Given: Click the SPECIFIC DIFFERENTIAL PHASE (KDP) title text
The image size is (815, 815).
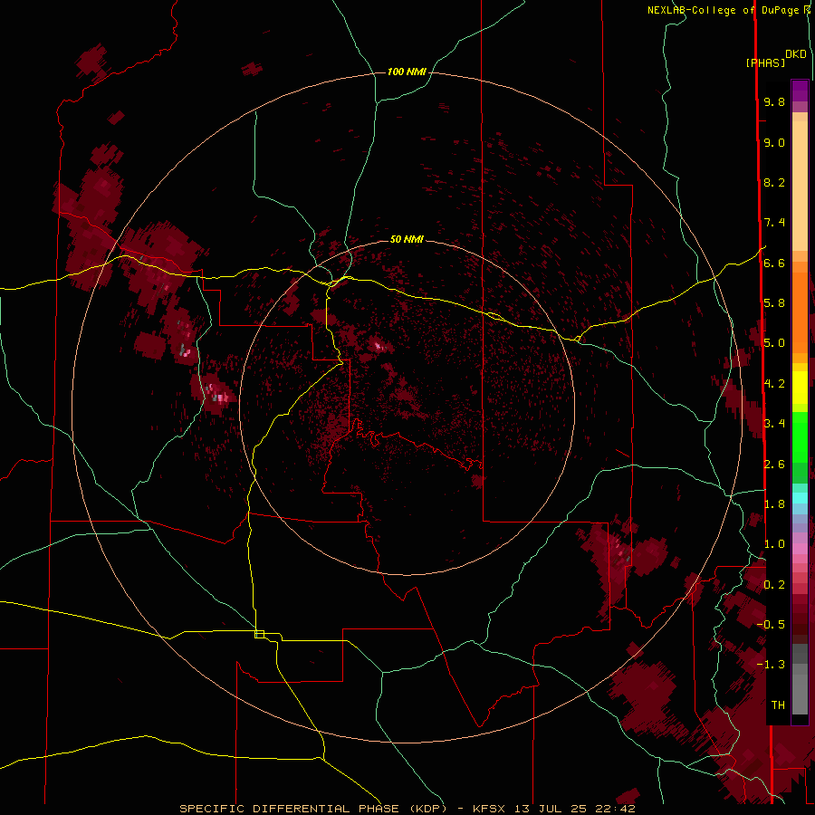Looking at the screenshot, I should click(313, 809).
